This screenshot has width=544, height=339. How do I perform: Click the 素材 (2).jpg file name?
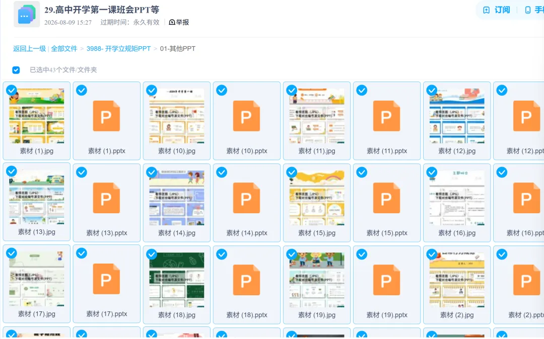coord(457,315)
